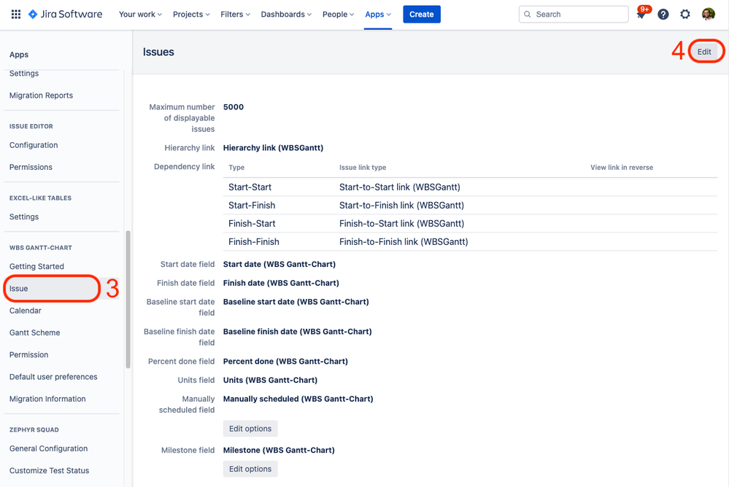The height and width of the screenshot is (487, 729).
Task: Click Units (WBS Gantt-Chart) value
Action: pyautogui.click(x=270, y=380)
